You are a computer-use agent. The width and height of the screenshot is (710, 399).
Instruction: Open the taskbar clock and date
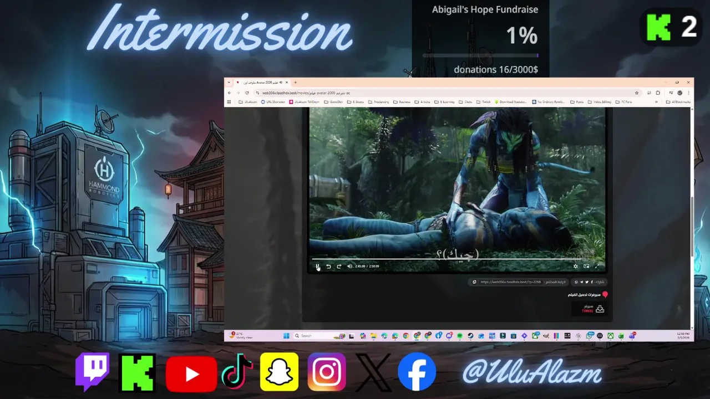(683, 336)
